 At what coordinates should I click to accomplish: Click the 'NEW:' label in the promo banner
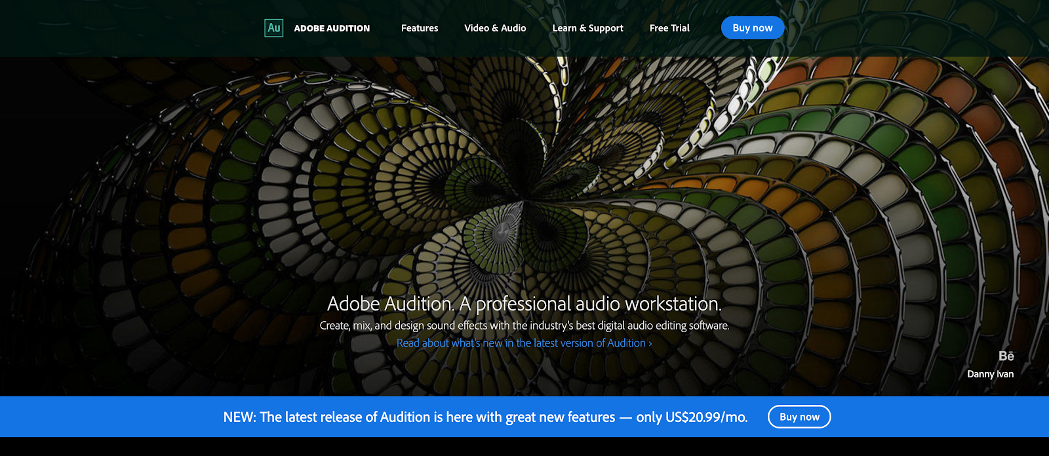pyautogui.click(x=239, y=417)
